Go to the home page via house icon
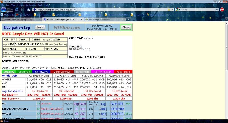This screenshot has height=123, width=228. tap(29, 10)
